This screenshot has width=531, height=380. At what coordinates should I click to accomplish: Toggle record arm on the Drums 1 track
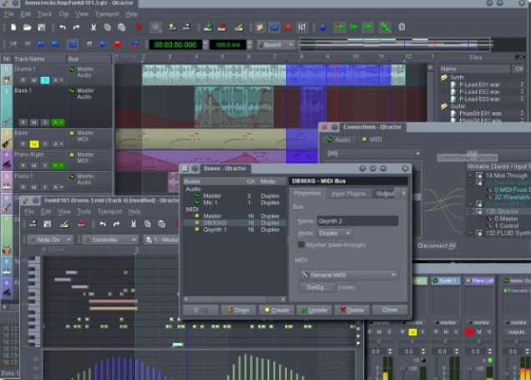tap(23, 80)
